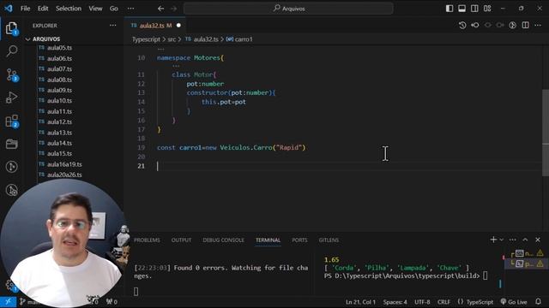Select the aula32.ts editor tab

pos(155,26)
